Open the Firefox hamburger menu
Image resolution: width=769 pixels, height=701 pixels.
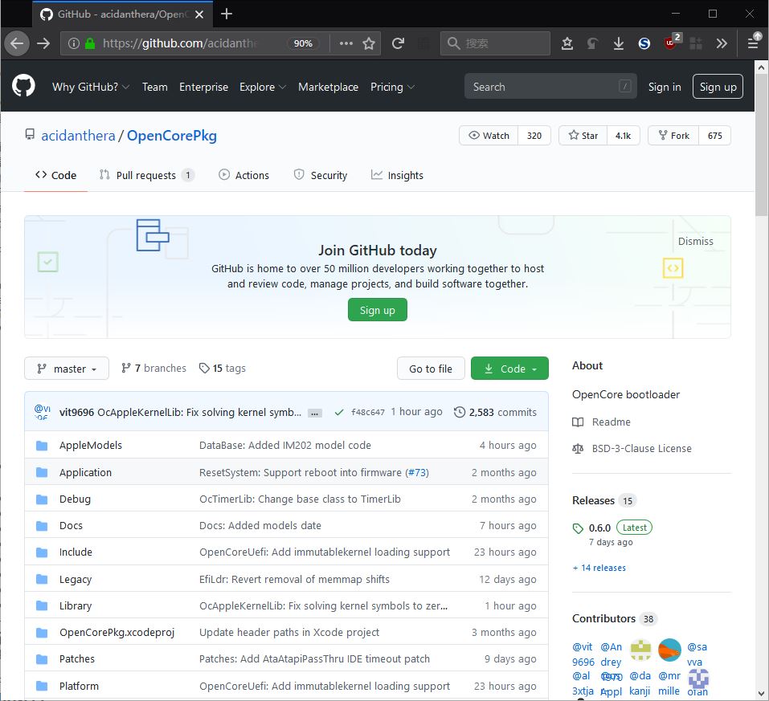[x=753, y=43]
